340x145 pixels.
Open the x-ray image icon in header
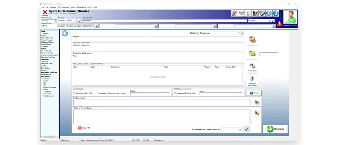tap(255, 13)
